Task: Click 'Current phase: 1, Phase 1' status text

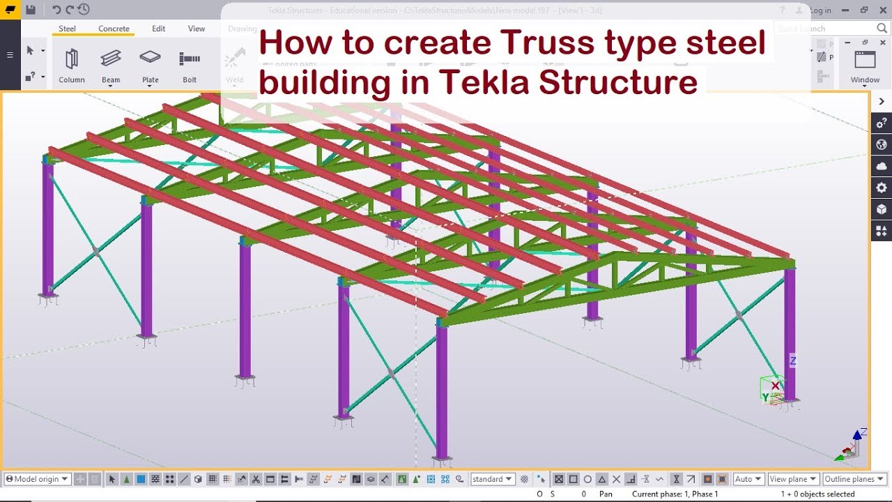Action: 675,494
